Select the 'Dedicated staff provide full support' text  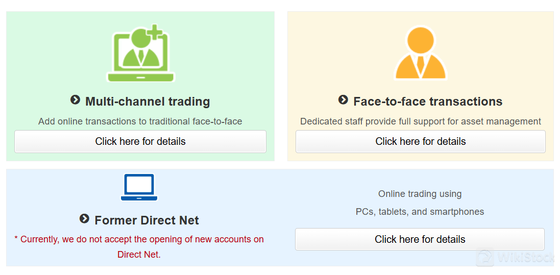tap(420, 121)
